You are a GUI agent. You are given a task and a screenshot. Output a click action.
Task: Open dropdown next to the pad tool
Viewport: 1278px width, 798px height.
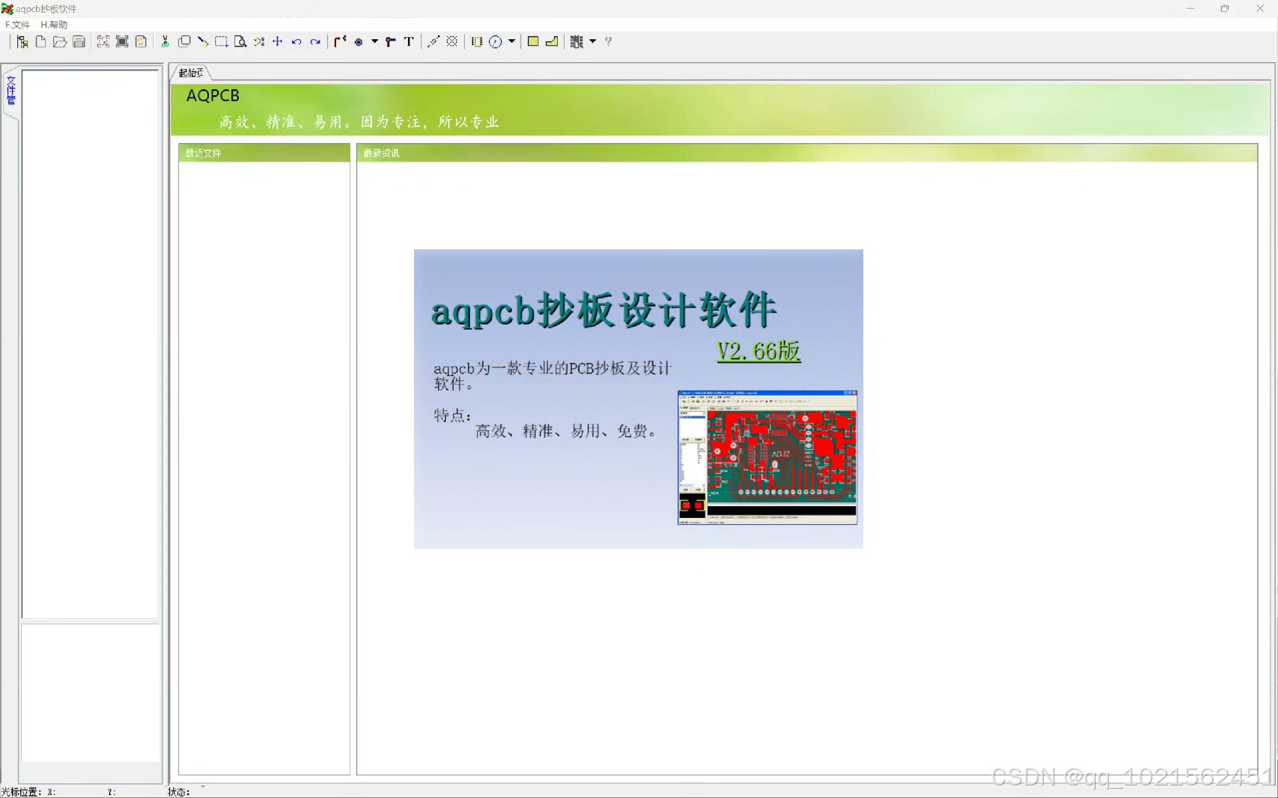point(375,42)
